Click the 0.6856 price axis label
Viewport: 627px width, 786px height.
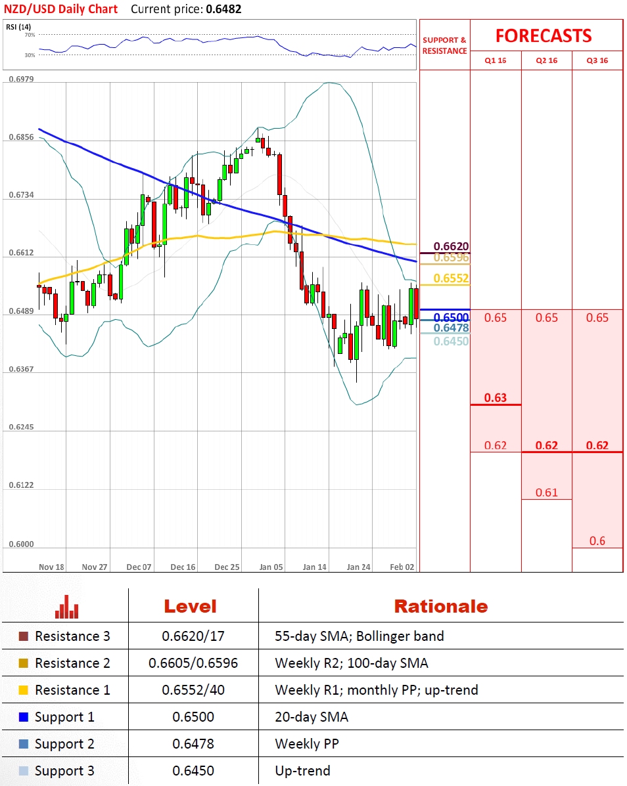click(21, 137)
